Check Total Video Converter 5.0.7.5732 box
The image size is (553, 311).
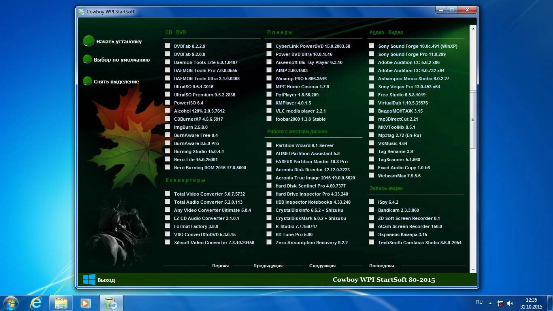[x=167, y=194]
